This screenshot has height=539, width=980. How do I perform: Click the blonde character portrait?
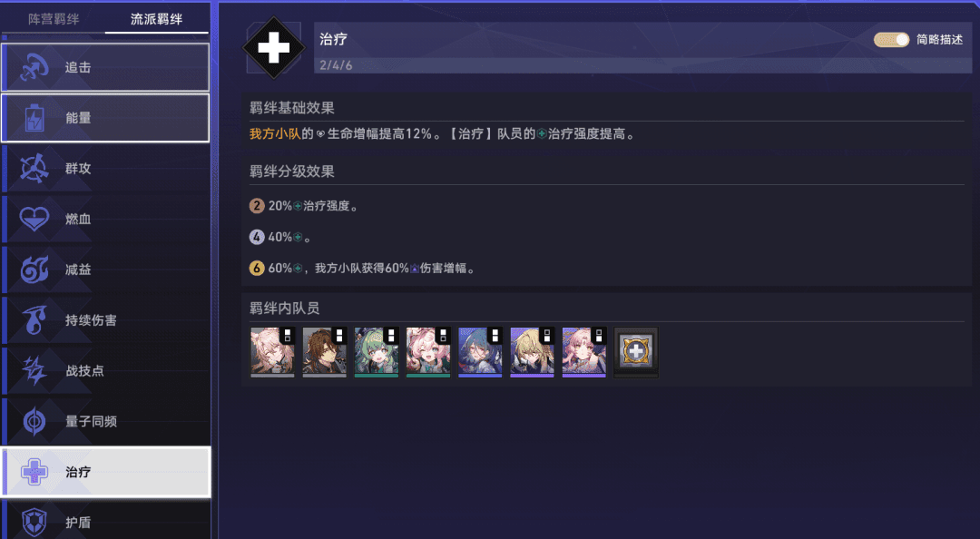point(532,352)
